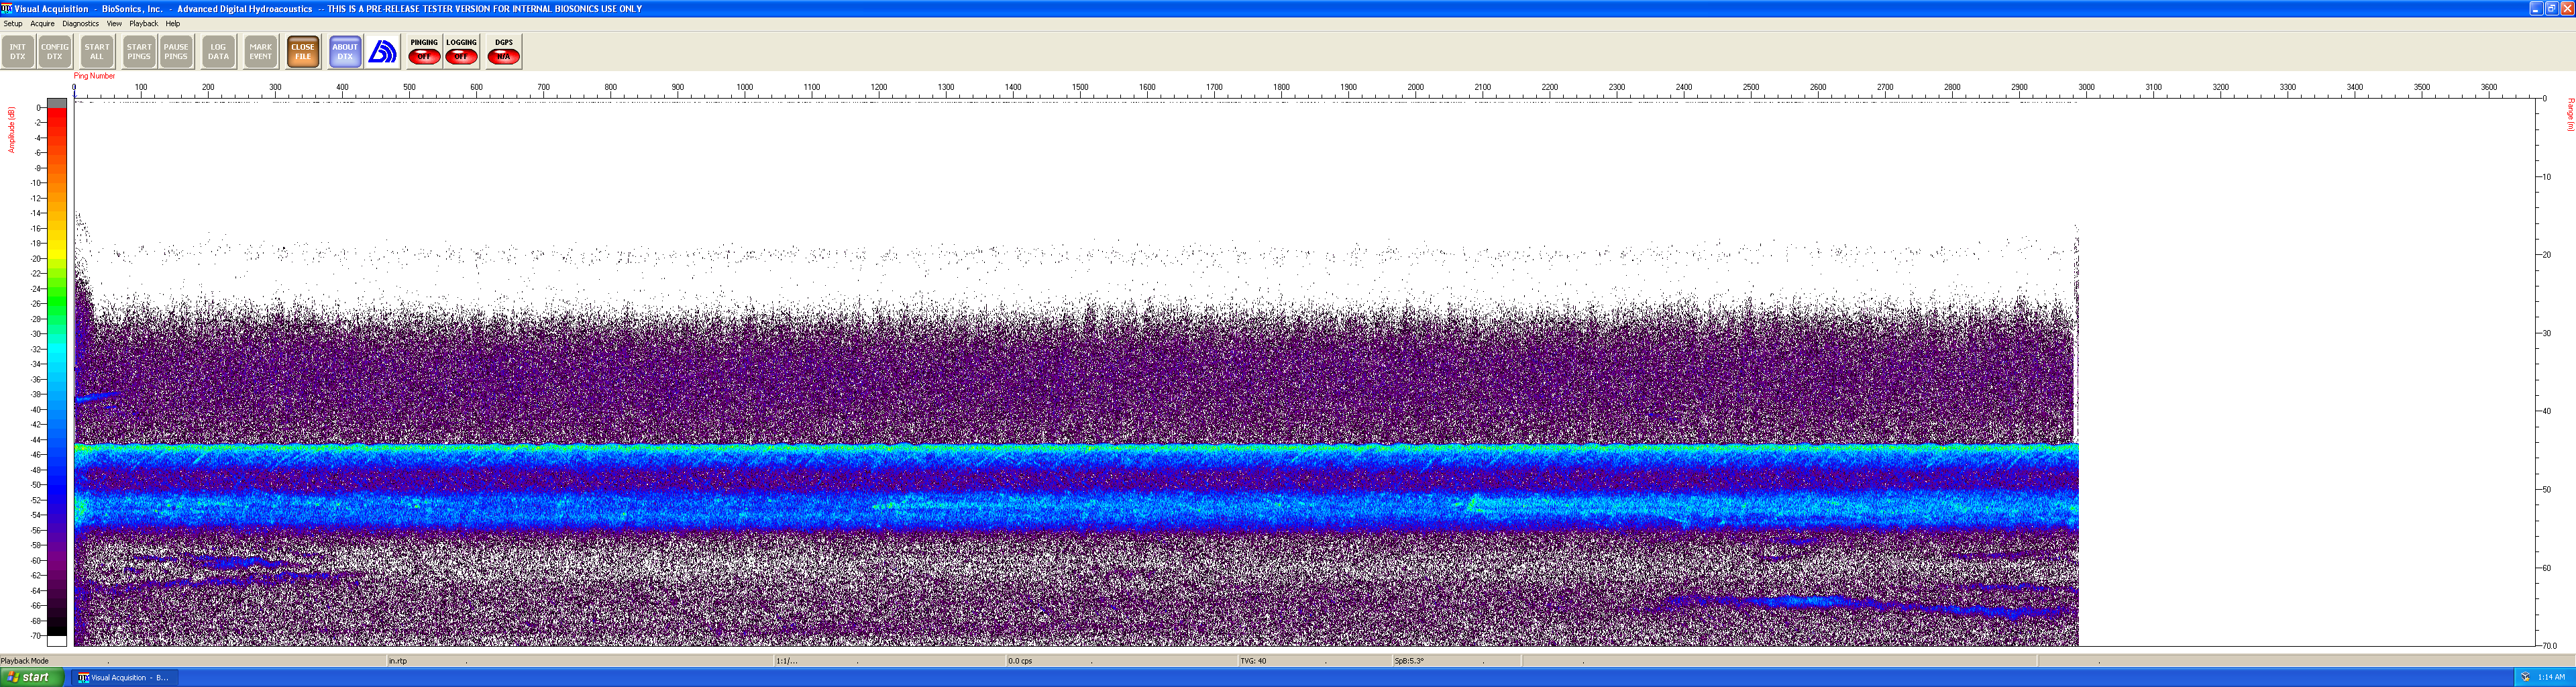Click the Windows Start button

point(32,678)
